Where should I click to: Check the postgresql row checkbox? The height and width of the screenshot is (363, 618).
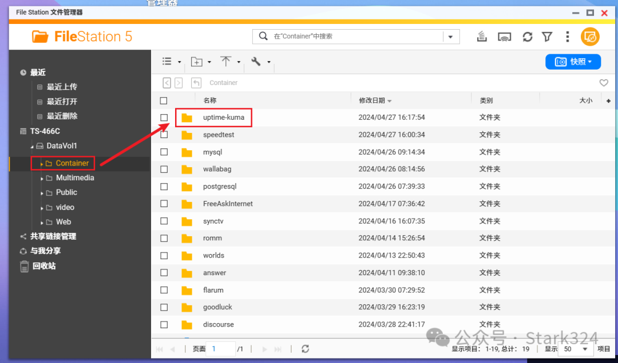coord(164,187)
